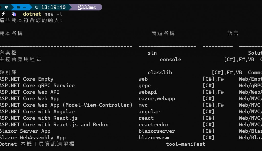Click the clock icon beside 13:19:40
The height and width of the screenshot is (151, 262).
click(37, 7)
